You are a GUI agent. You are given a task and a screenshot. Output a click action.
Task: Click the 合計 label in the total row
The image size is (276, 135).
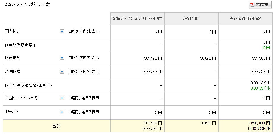(x=57, y=126)
